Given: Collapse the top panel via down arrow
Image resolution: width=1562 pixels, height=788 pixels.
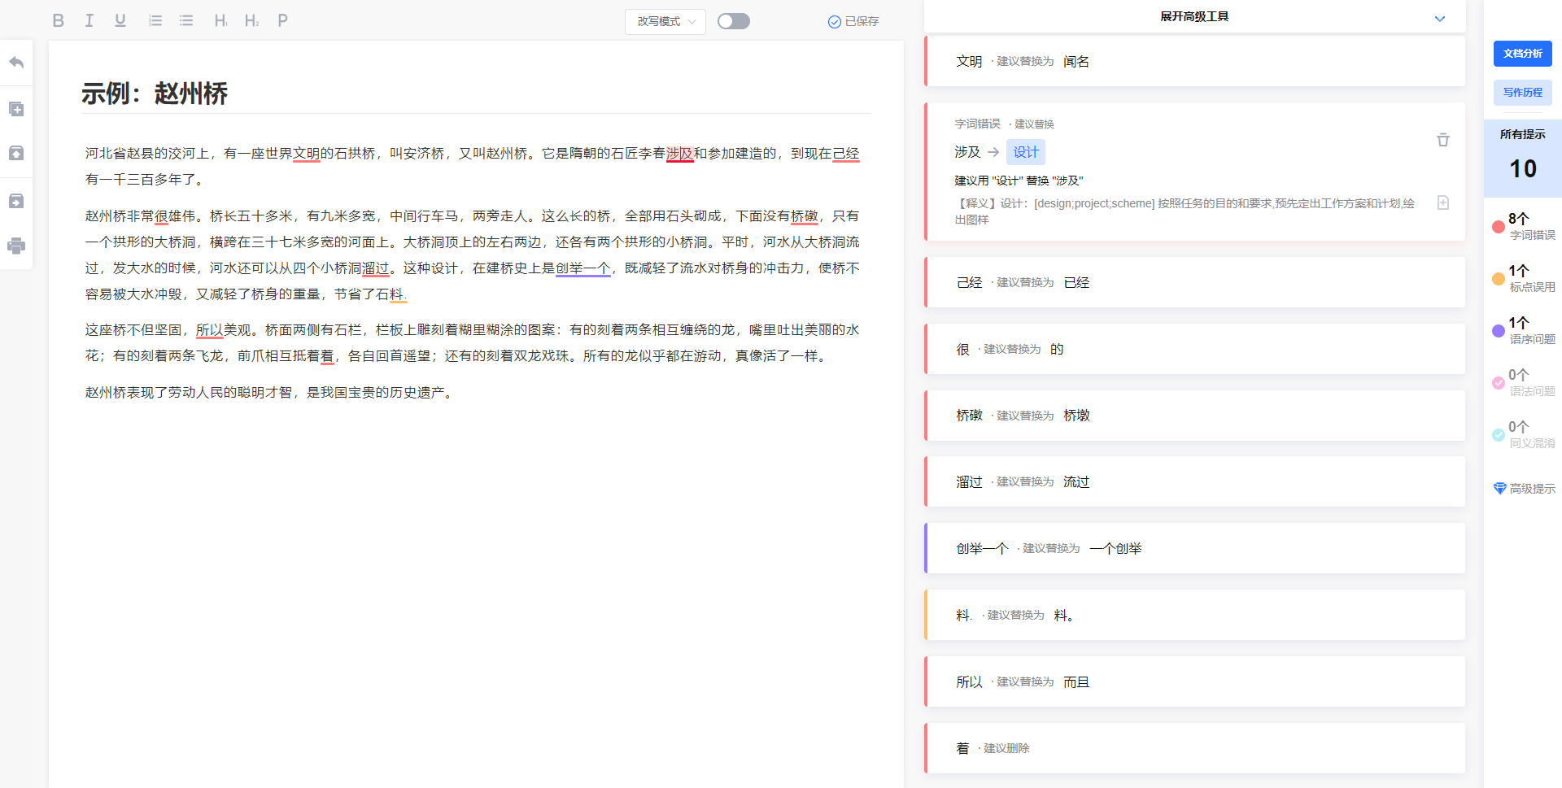Looking at the screenshot, I should 1440,18.
